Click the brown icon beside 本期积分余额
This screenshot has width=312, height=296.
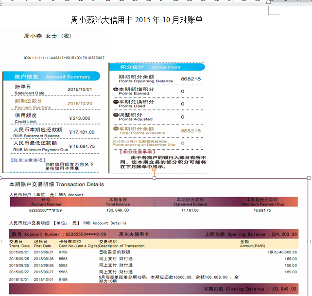116,129
